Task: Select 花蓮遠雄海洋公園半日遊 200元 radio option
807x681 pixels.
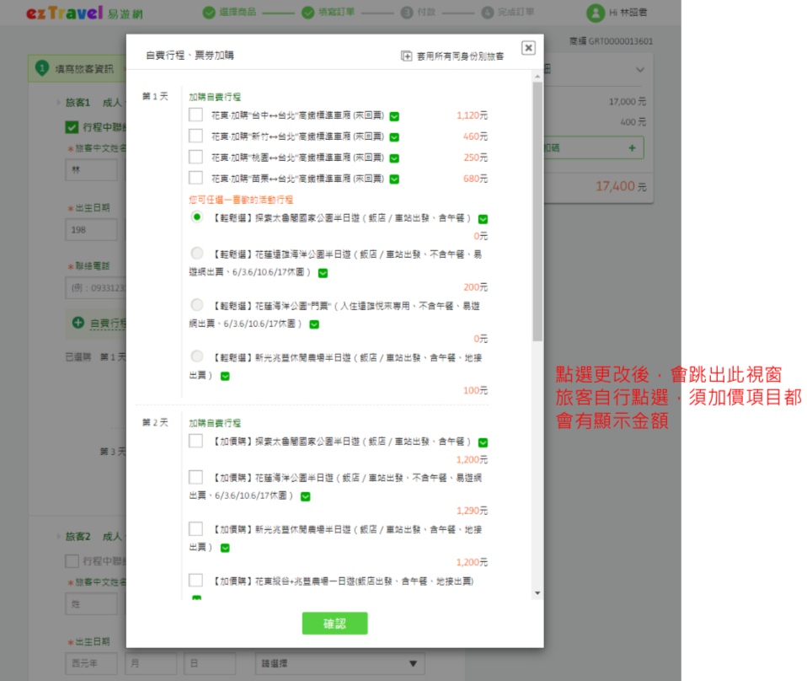Action: 197,253
